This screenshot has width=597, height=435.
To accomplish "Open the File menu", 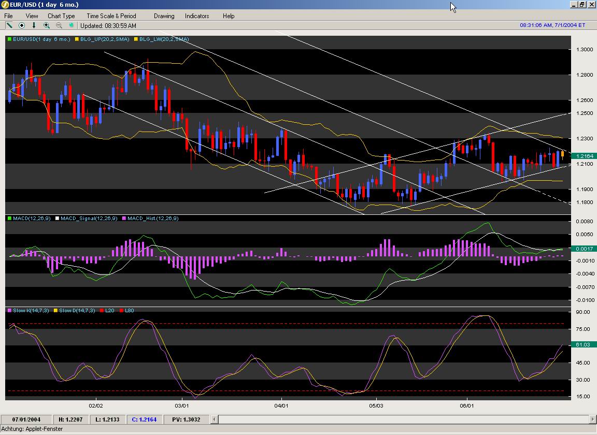I will tap(8, 16).
